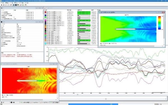Show solver info with the black circle i icon

[16, 5]
